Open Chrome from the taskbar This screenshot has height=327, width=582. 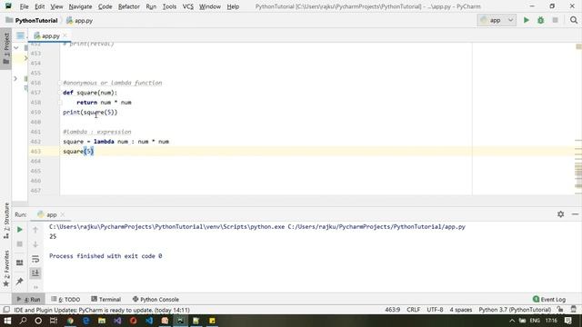point(70,321)
